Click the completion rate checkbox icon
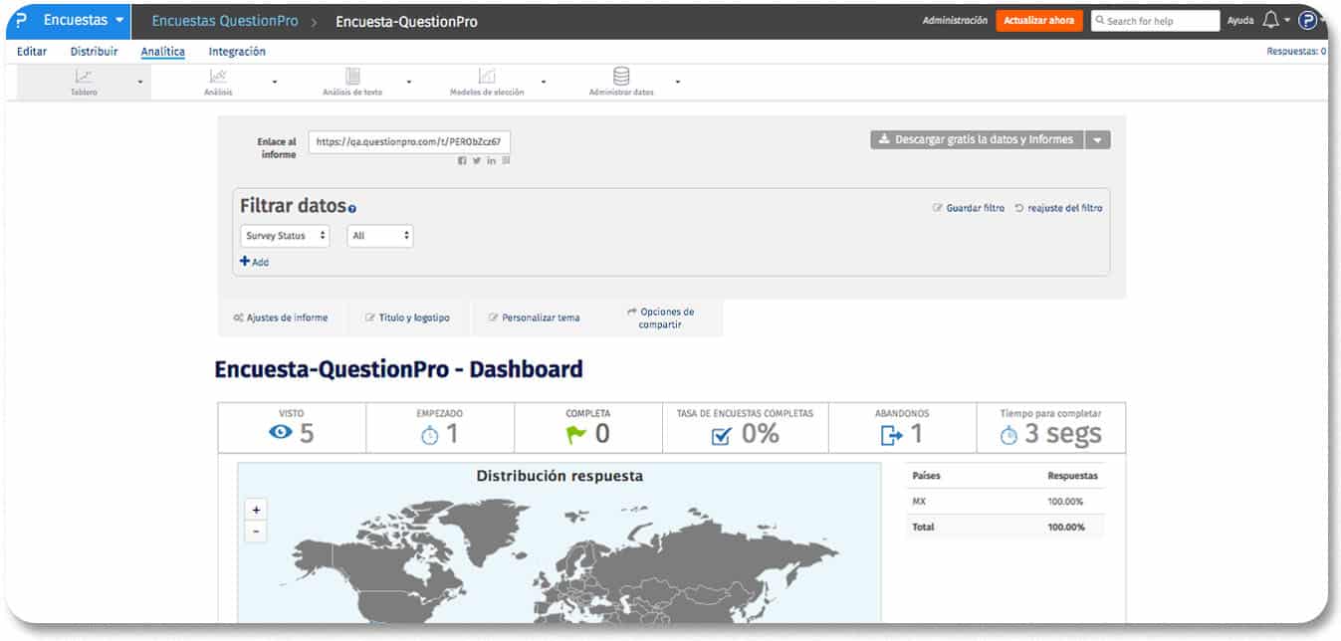 coord(722,435)
